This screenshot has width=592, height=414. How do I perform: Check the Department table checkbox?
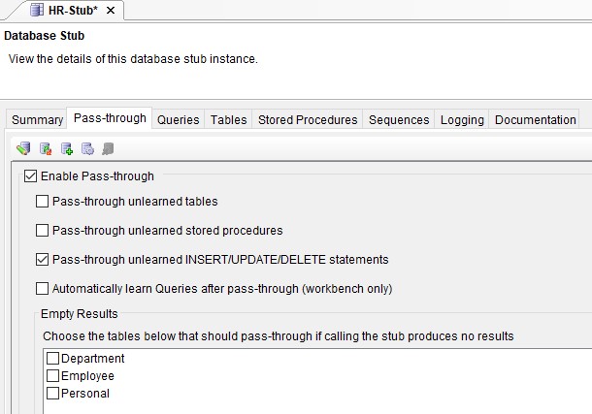[52, 359]
